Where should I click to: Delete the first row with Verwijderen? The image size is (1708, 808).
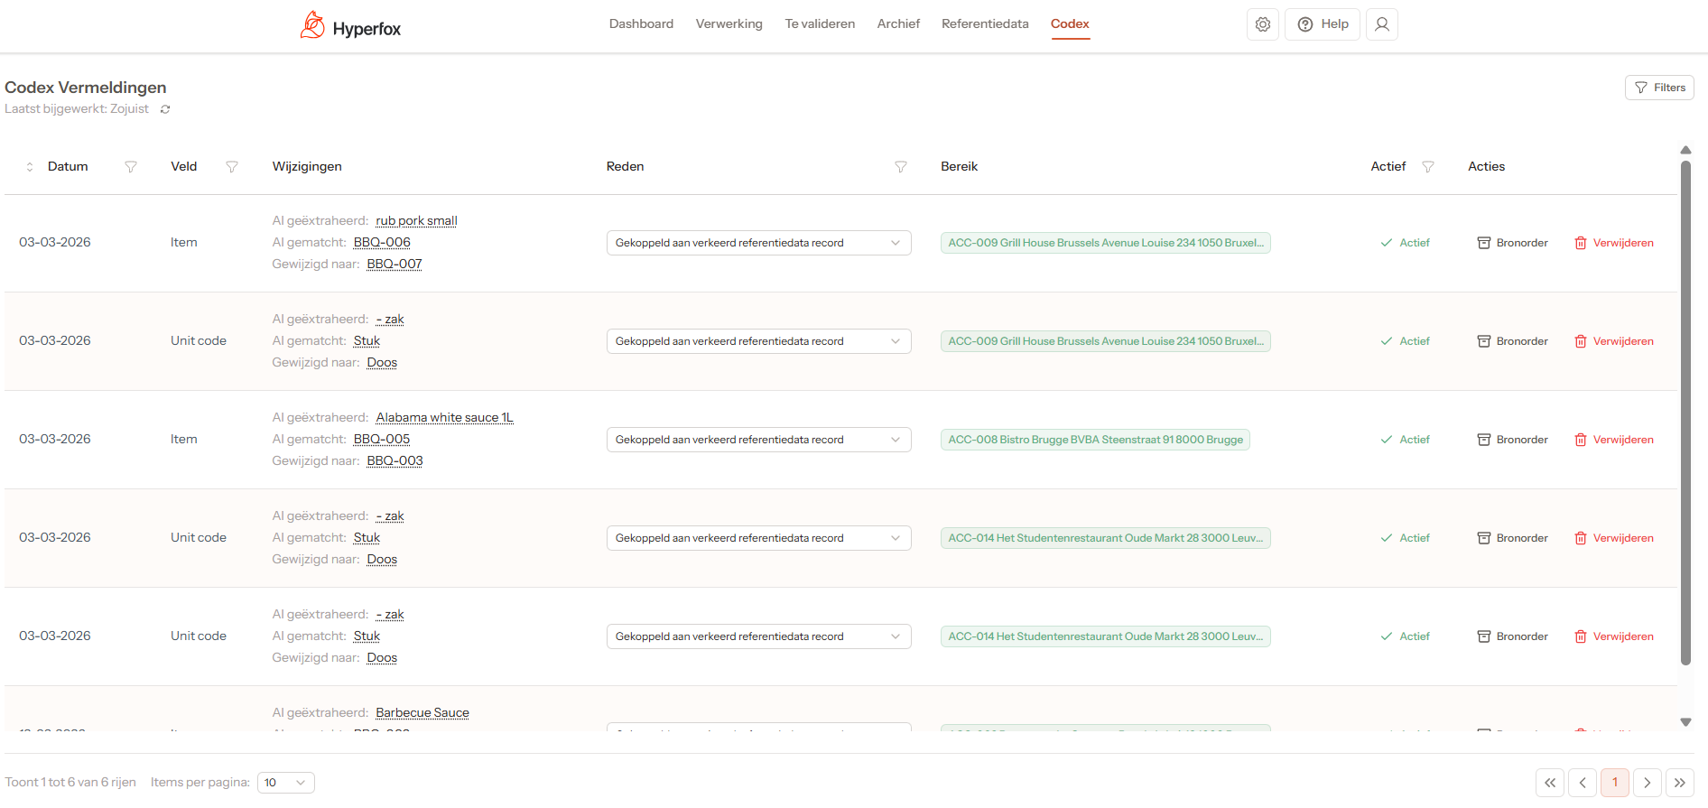[x=1614, y=243]
